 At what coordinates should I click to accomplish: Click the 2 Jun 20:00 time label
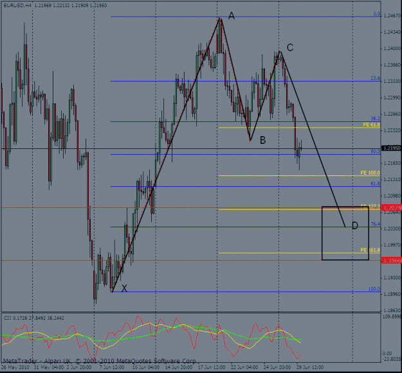[79, 367]
